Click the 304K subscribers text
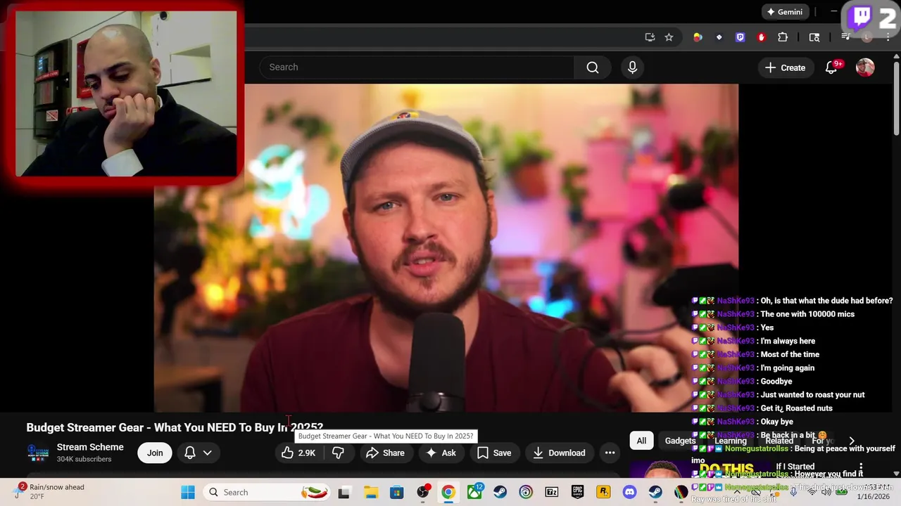901x506 pixels. [84, 460]
